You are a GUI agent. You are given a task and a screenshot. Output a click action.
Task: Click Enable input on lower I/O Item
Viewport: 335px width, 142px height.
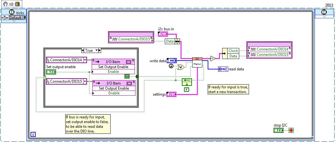click(114, 93)
